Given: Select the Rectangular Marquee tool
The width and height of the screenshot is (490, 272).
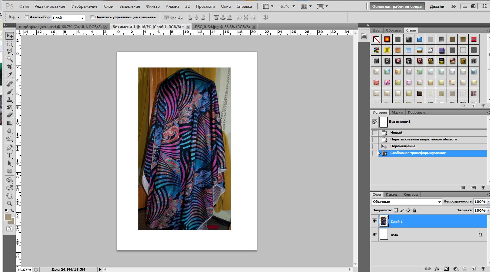Looking at the screenshot, I should coord(9,43).
